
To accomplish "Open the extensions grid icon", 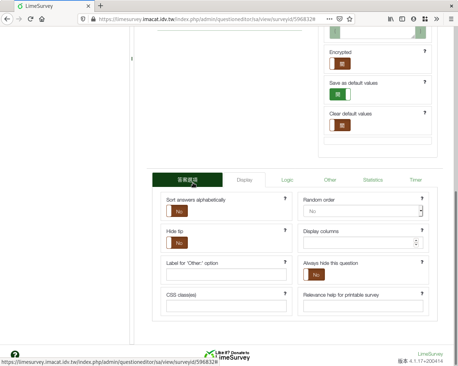I will 425,19.
